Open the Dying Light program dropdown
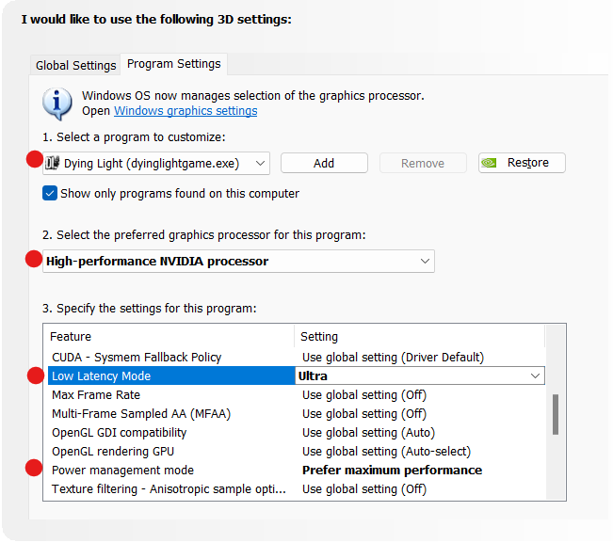This screenshot has width=613, height=543. point(260,163)
